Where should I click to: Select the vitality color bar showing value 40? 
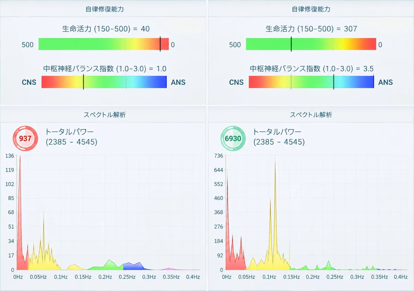[103, 44]
